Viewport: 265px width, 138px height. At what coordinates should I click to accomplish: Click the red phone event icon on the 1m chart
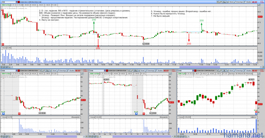point(3,44)
